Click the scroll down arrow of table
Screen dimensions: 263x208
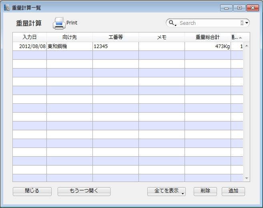coord(247,178)
